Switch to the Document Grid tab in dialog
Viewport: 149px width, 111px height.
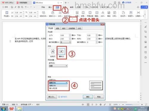[x=72, y=28]
